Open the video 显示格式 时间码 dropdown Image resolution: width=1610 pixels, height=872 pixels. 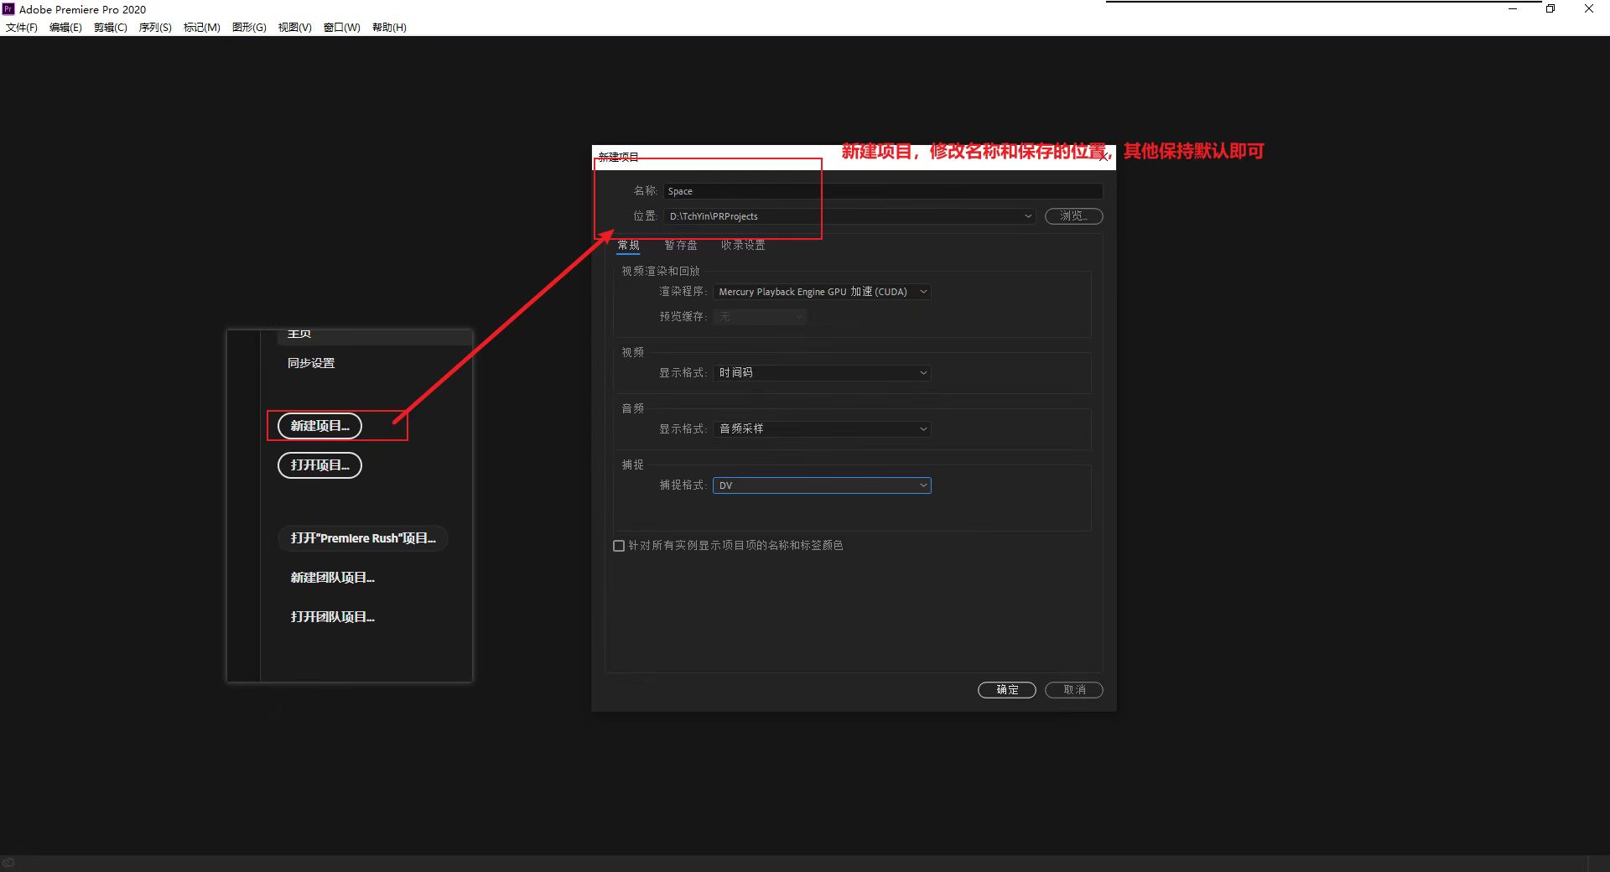tap(822, 373)
